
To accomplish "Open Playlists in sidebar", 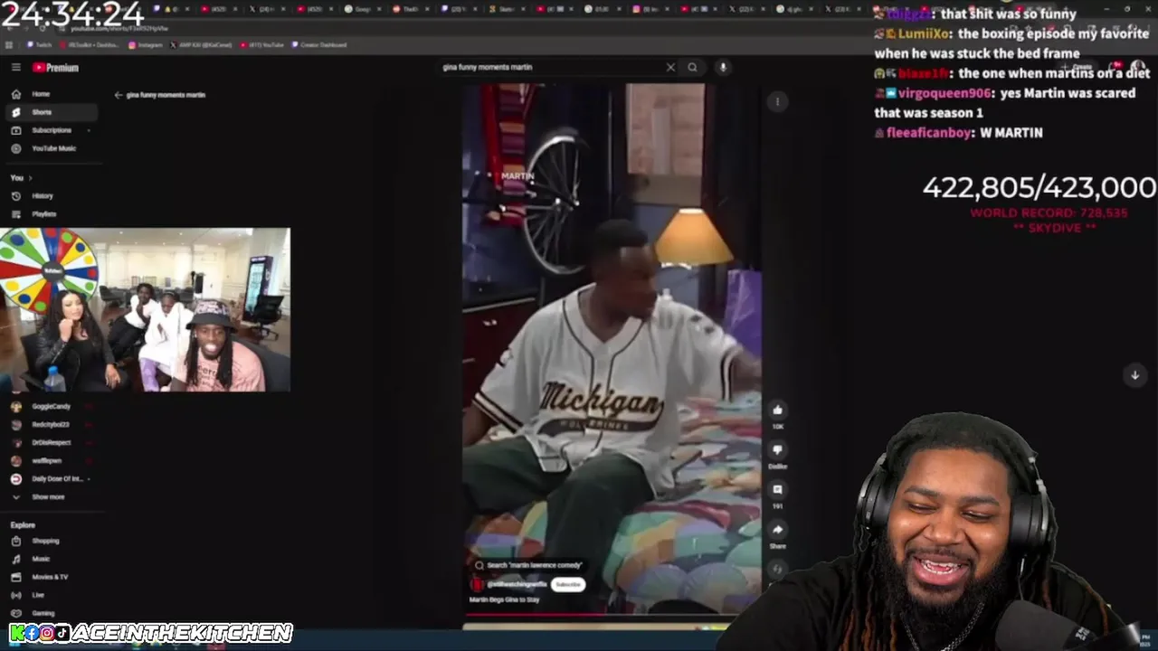I will [x=43, y=214].
